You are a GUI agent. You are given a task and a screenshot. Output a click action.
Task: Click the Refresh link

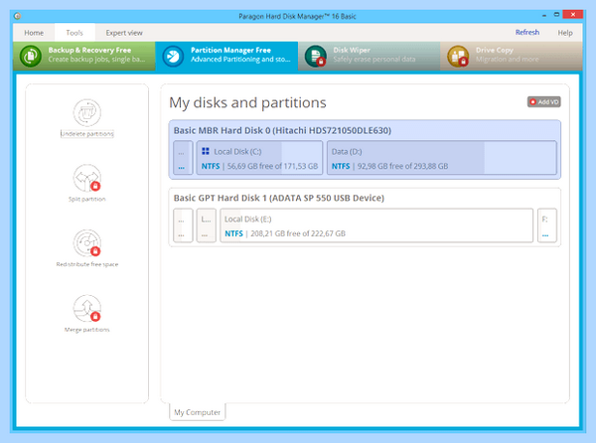point(527,33)
